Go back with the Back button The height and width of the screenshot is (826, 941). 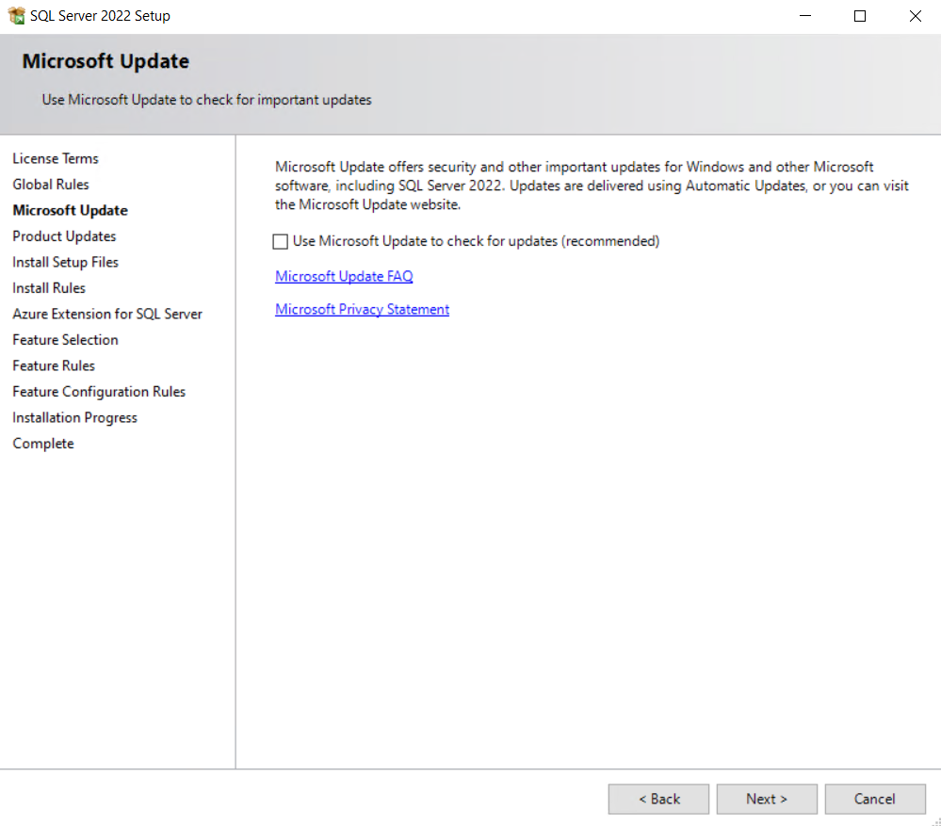[x=657, y=799]
